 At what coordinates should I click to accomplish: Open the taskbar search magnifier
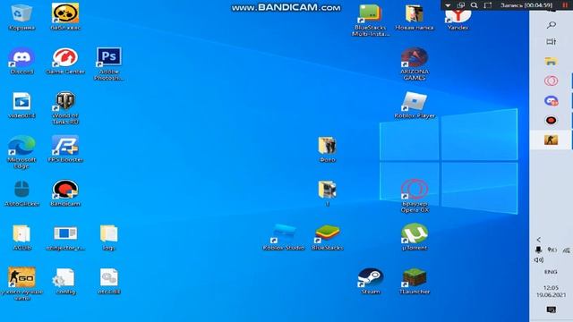pyautogui.click(x=552, y=25)
